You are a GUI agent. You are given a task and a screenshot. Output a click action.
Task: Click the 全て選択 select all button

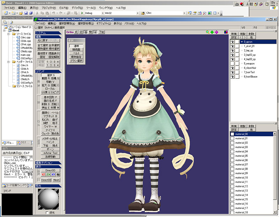[43, 45]
